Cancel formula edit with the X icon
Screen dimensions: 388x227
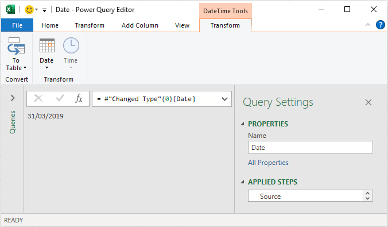[x=38, y=98]
